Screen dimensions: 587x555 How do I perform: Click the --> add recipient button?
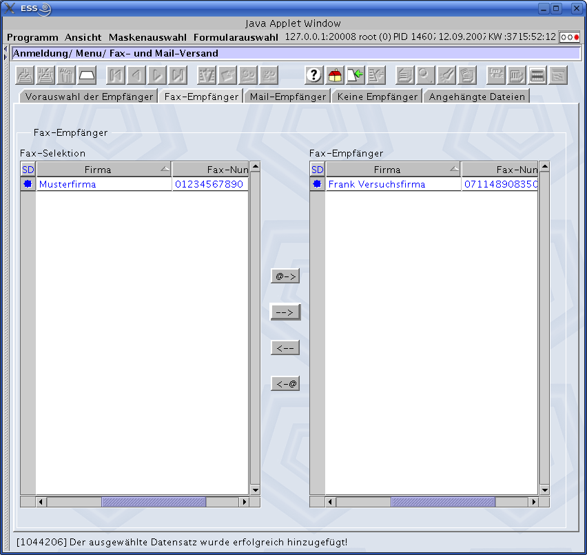coord(285,312)
